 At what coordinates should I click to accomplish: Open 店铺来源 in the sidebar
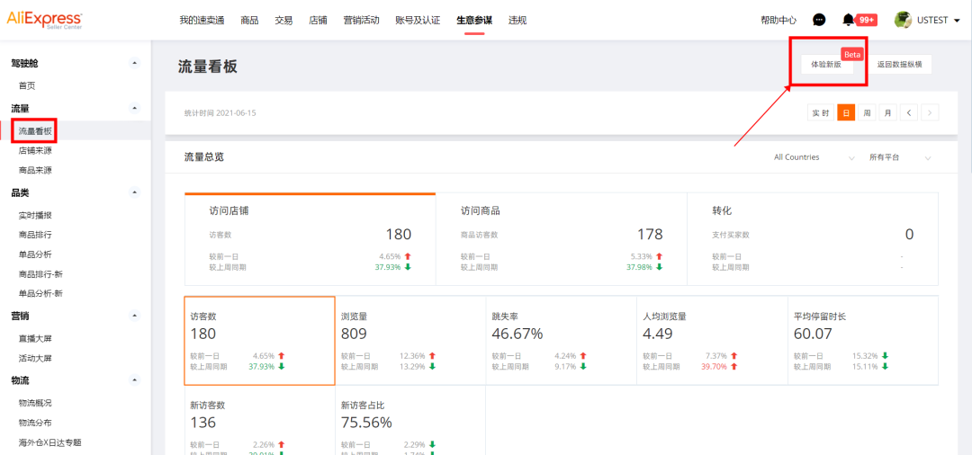pyautogui.click(x=35, y=150)
